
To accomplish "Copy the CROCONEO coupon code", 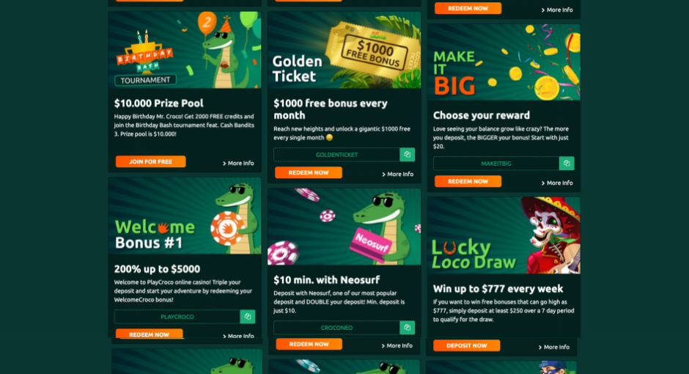I will 407,327.
